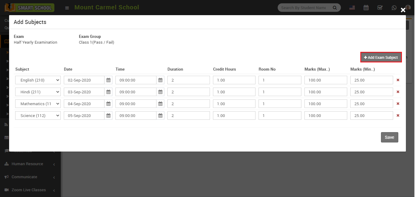The width and height of the screenshot is (415, 197).
Task: Save the exam subjects
Action: 389,137
